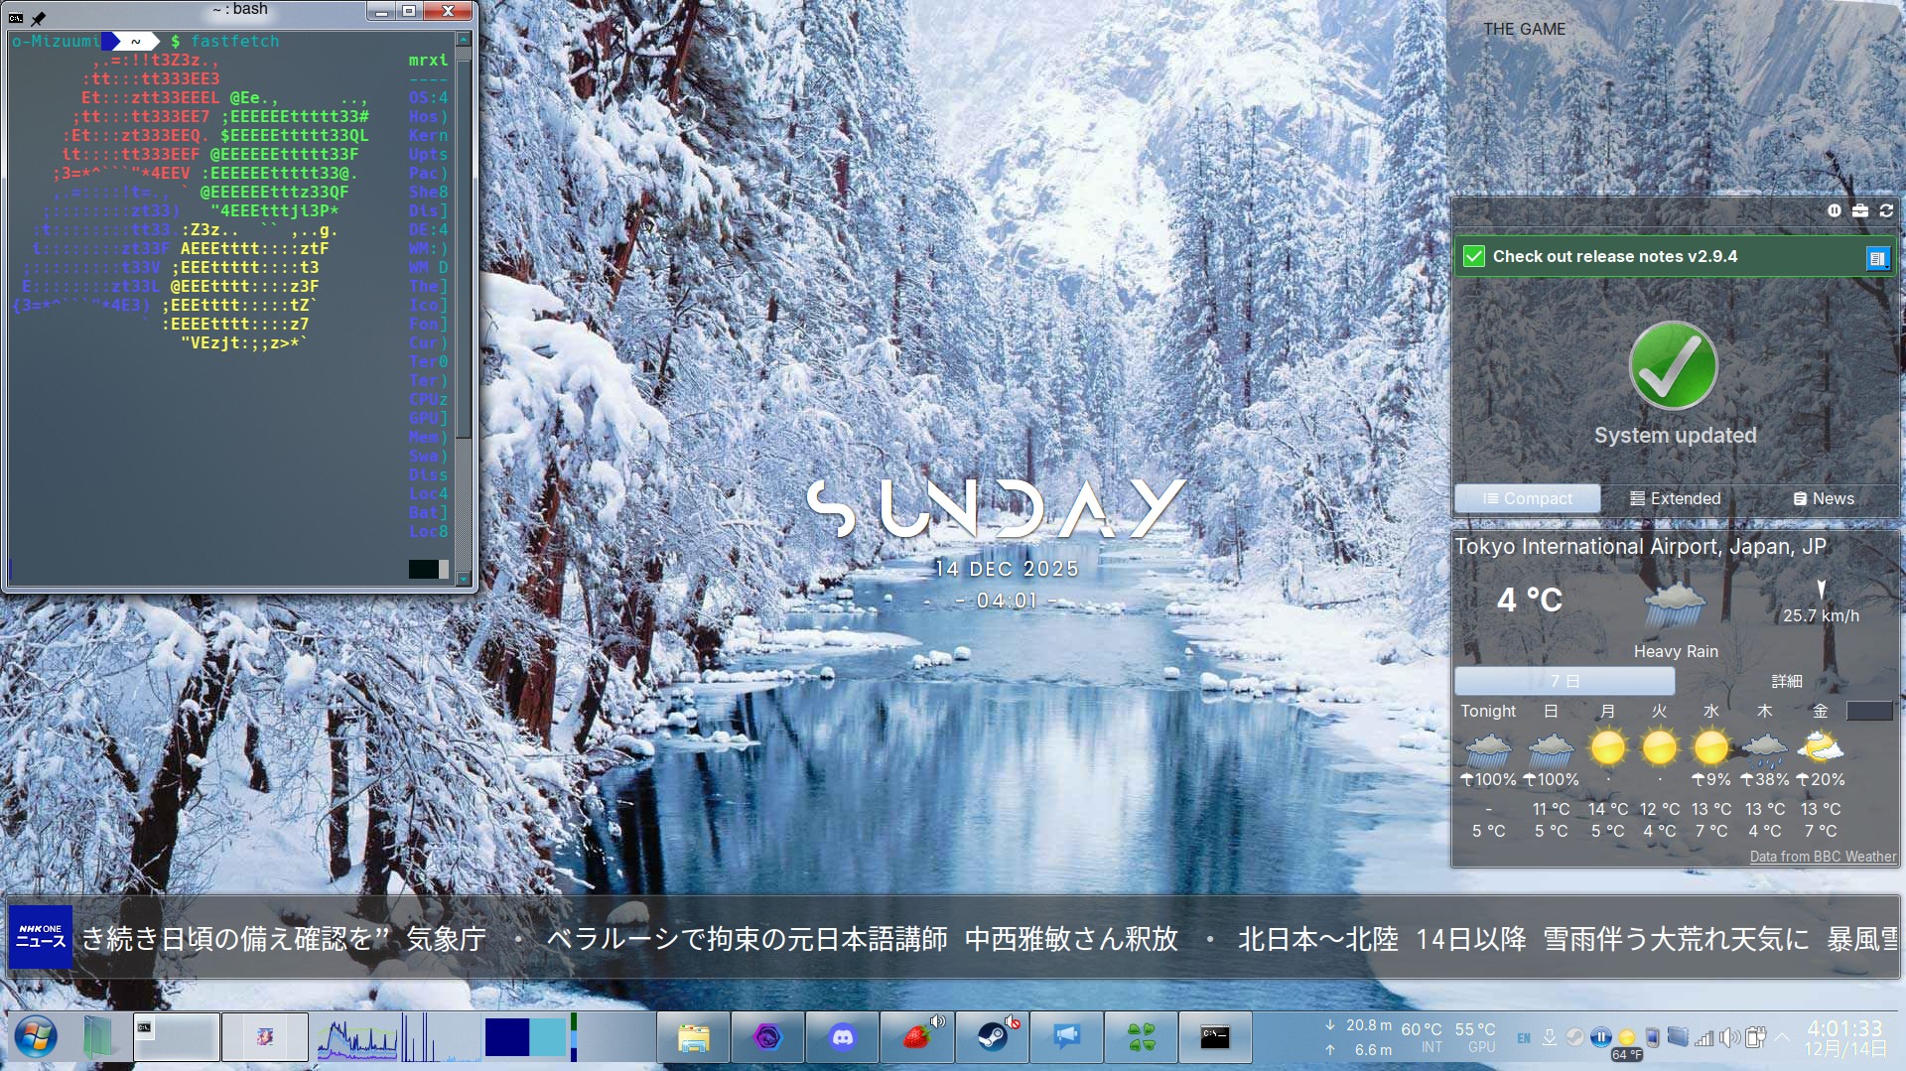
Task: Open the Windows-style start menu orb
Action: (x=36, y=1037)
